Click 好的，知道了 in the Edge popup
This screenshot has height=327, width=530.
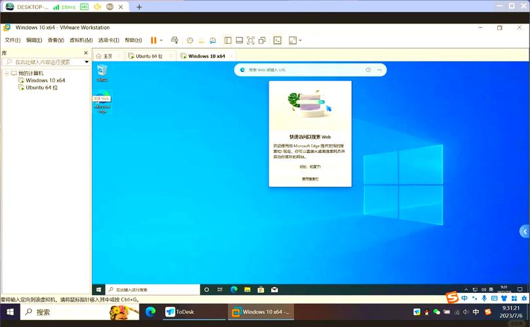click(310, 167)
